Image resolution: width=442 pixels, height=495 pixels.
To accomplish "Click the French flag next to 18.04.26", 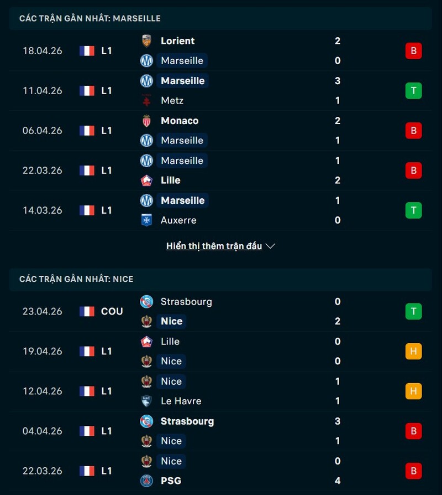I will coord(86,50).
